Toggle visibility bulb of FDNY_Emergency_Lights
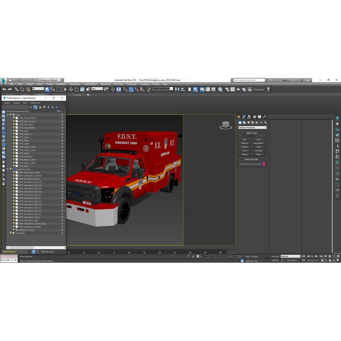This screenshot has width=341, height=341. [x=14, y=172]
